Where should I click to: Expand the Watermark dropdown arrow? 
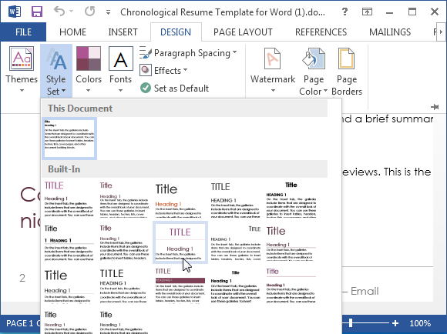tap(273, 91)
